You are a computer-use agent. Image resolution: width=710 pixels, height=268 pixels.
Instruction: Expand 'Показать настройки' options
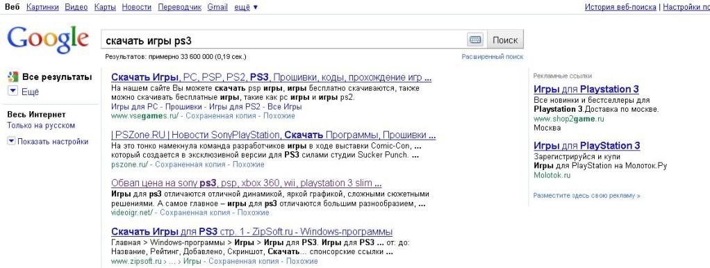point(48,141)
